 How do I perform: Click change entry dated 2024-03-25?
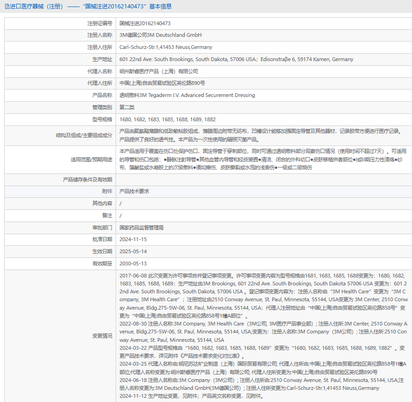(x=263, y=368)
